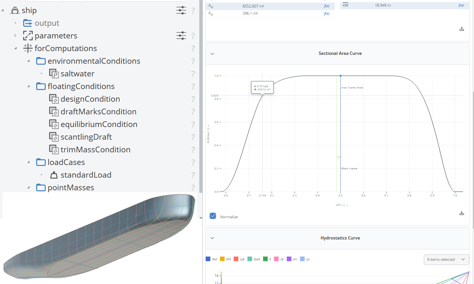The image size is (474, 284).
Task: Click the Lwl red color swatch
Action: pos(237,259)
